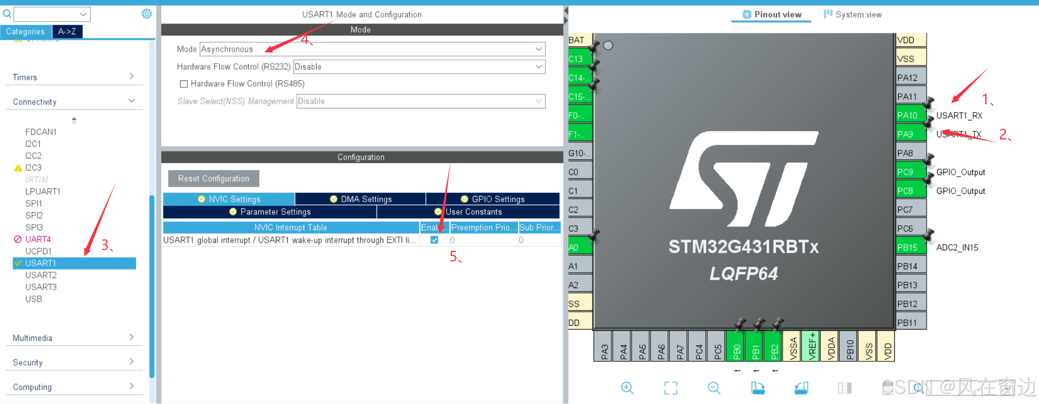Open the NVIC Settings tab
The width and height of the screenshot is (1039, 404).
point(229,199)
